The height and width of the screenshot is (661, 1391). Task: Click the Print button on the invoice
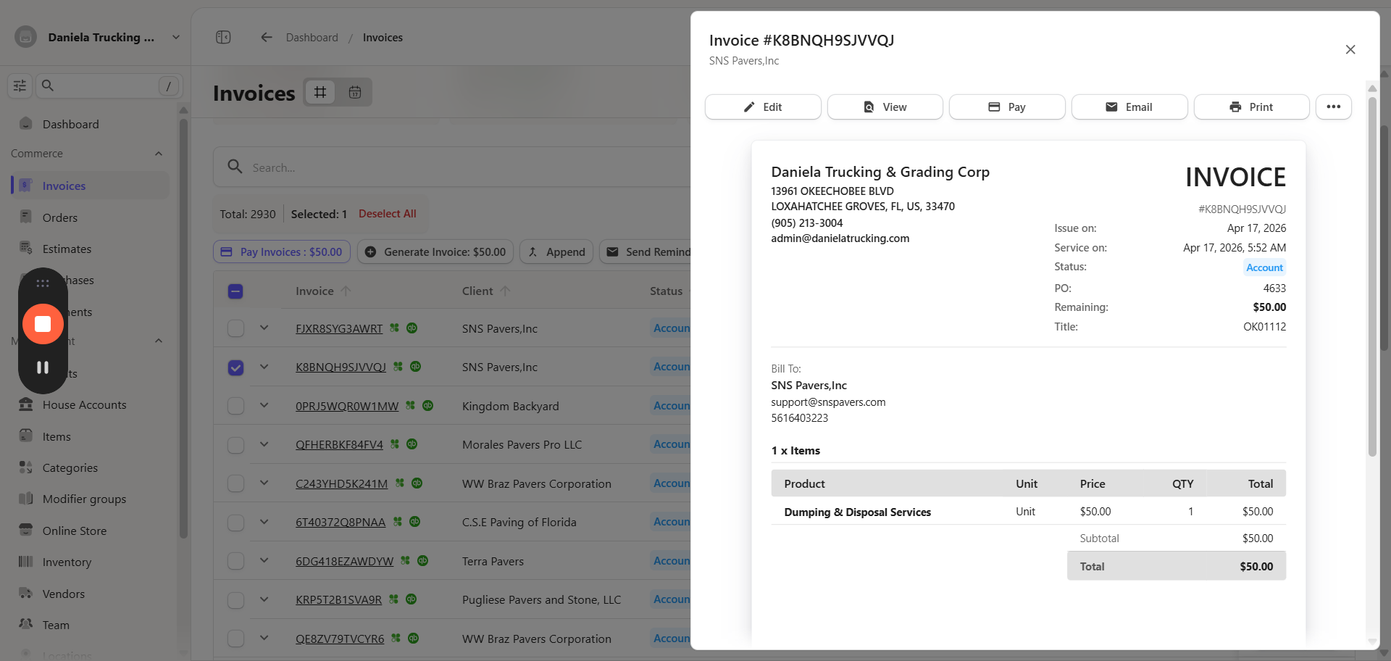point(1251,107)
